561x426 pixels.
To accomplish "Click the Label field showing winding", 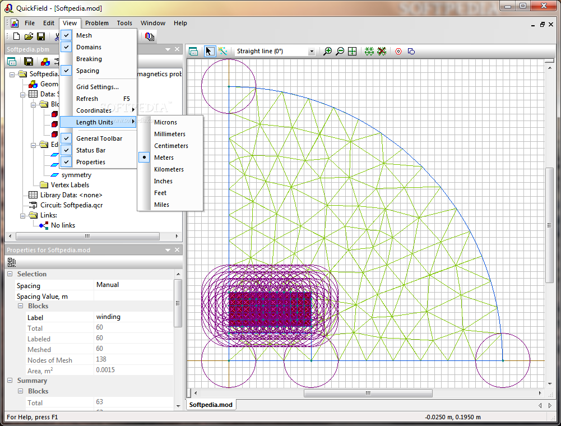I will pyautogui.click(x=134, y=317).
